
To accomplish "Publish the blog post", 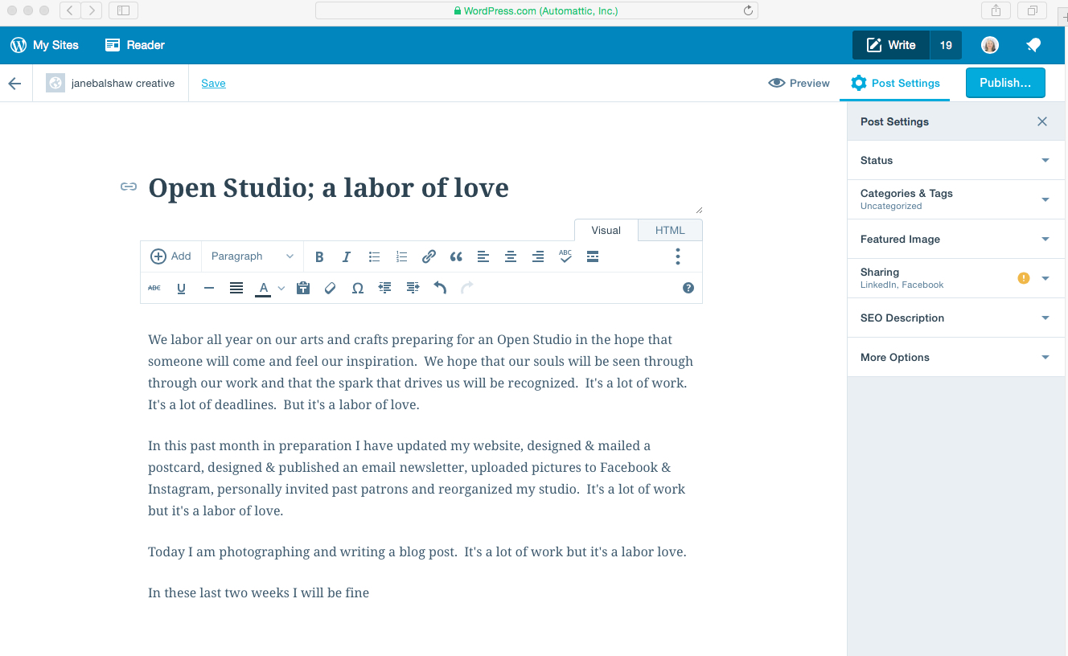I will tap(1005, 83).
